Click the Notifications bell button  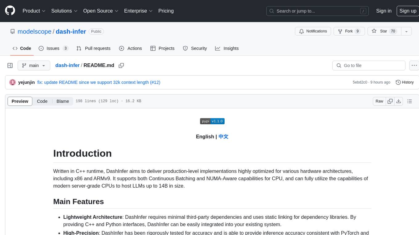coord(313,31)
